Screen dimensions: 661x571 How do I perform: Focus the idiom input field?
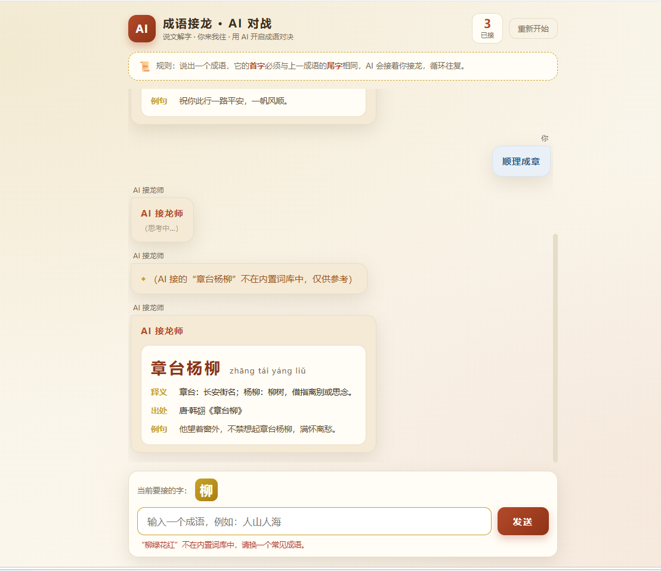click(x=314, y=521)
